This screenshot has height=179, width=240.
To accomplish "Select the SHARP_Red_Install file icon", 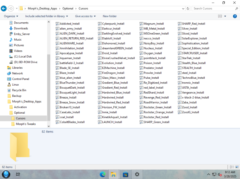I will coord(180,24).
